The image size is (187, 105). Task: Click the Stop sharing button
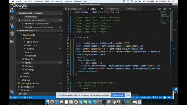point(118,95)
